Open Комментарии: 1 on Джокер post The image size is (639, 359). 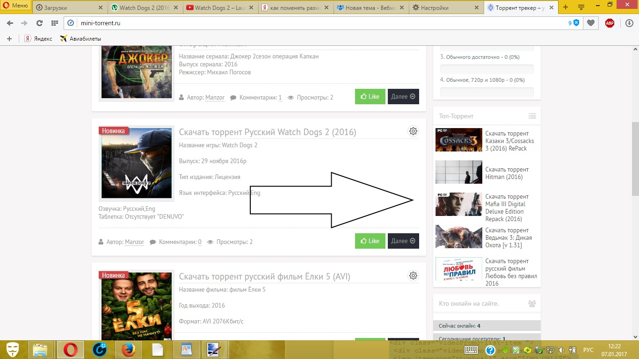point(261,98)
